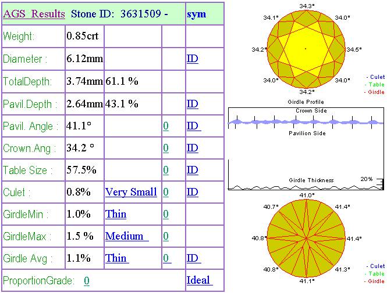Select the Table legend entry beside crown diagram
Image resolution: width=387 pixels, height=293 pixels.
click(x=375, y=85)
